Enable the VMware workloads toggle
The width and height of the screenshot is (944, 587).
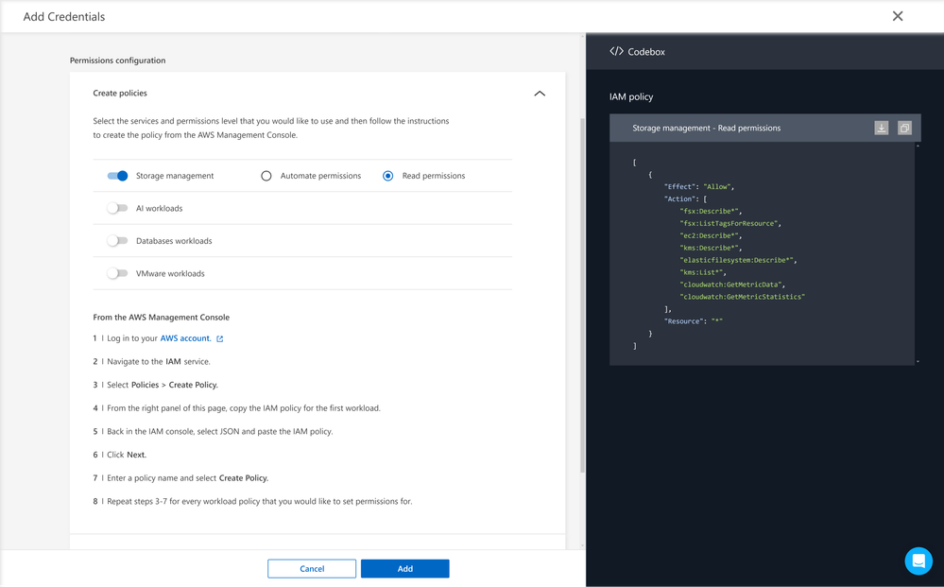[117, 273]
